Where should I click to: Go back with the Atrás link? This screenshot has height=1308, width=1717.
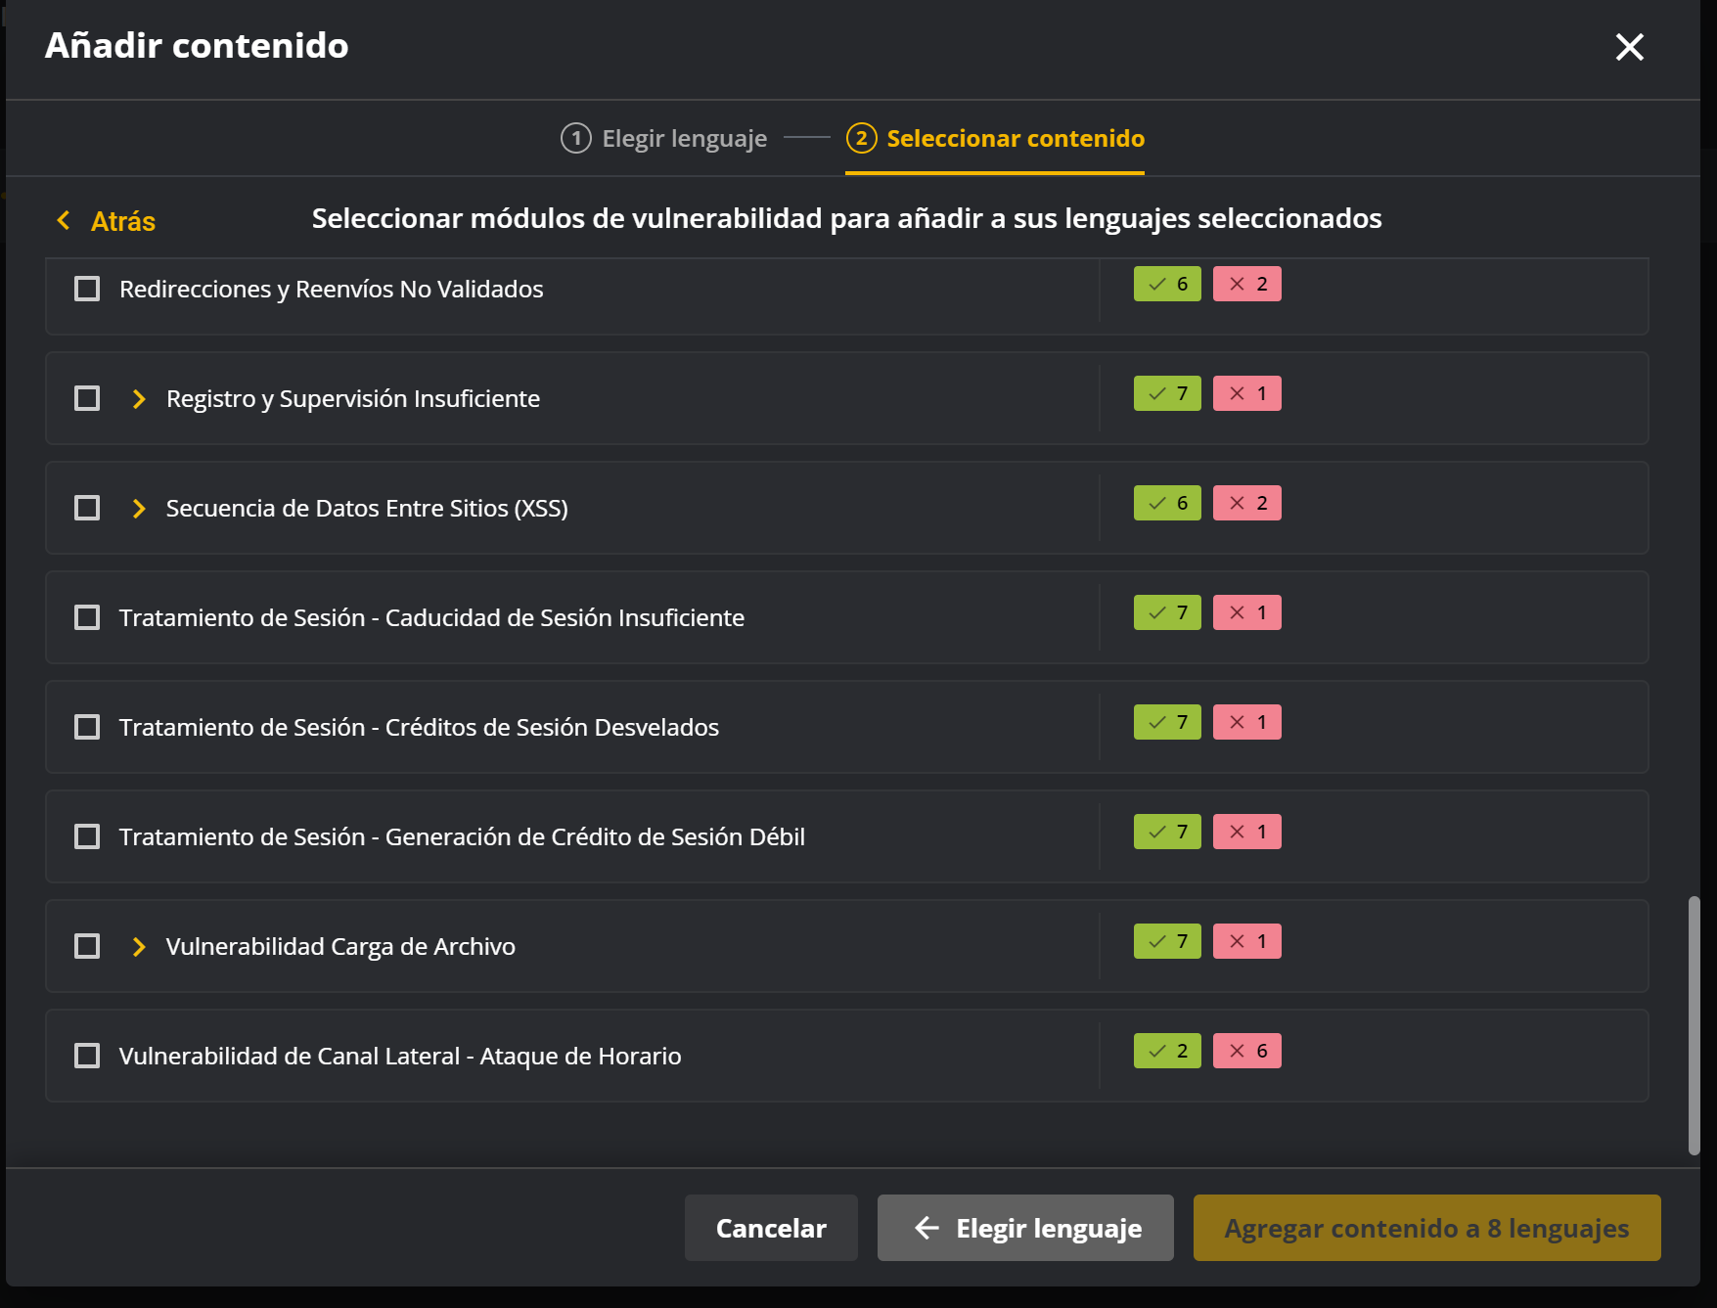point(106,221)
